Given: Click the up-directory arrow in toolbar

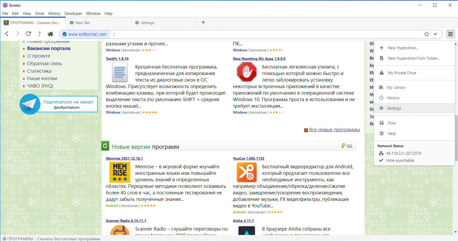Looking at the screenshot, I should pyautogui.click(x=40, y=34).
